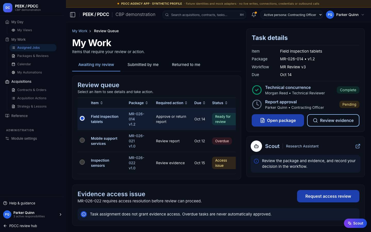Screen dimensions: 371x232
Task: Click the back arrow beside PDCC review hub
Action: tap(5, 226)
